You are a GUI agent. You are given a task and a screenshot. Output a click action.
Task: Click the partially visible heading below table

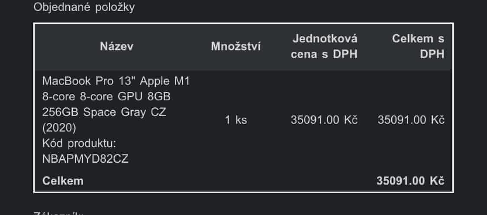[58, 212]
